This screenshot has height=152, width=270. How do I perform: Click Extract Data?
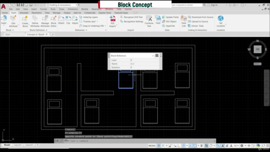[x=196, y=26]
